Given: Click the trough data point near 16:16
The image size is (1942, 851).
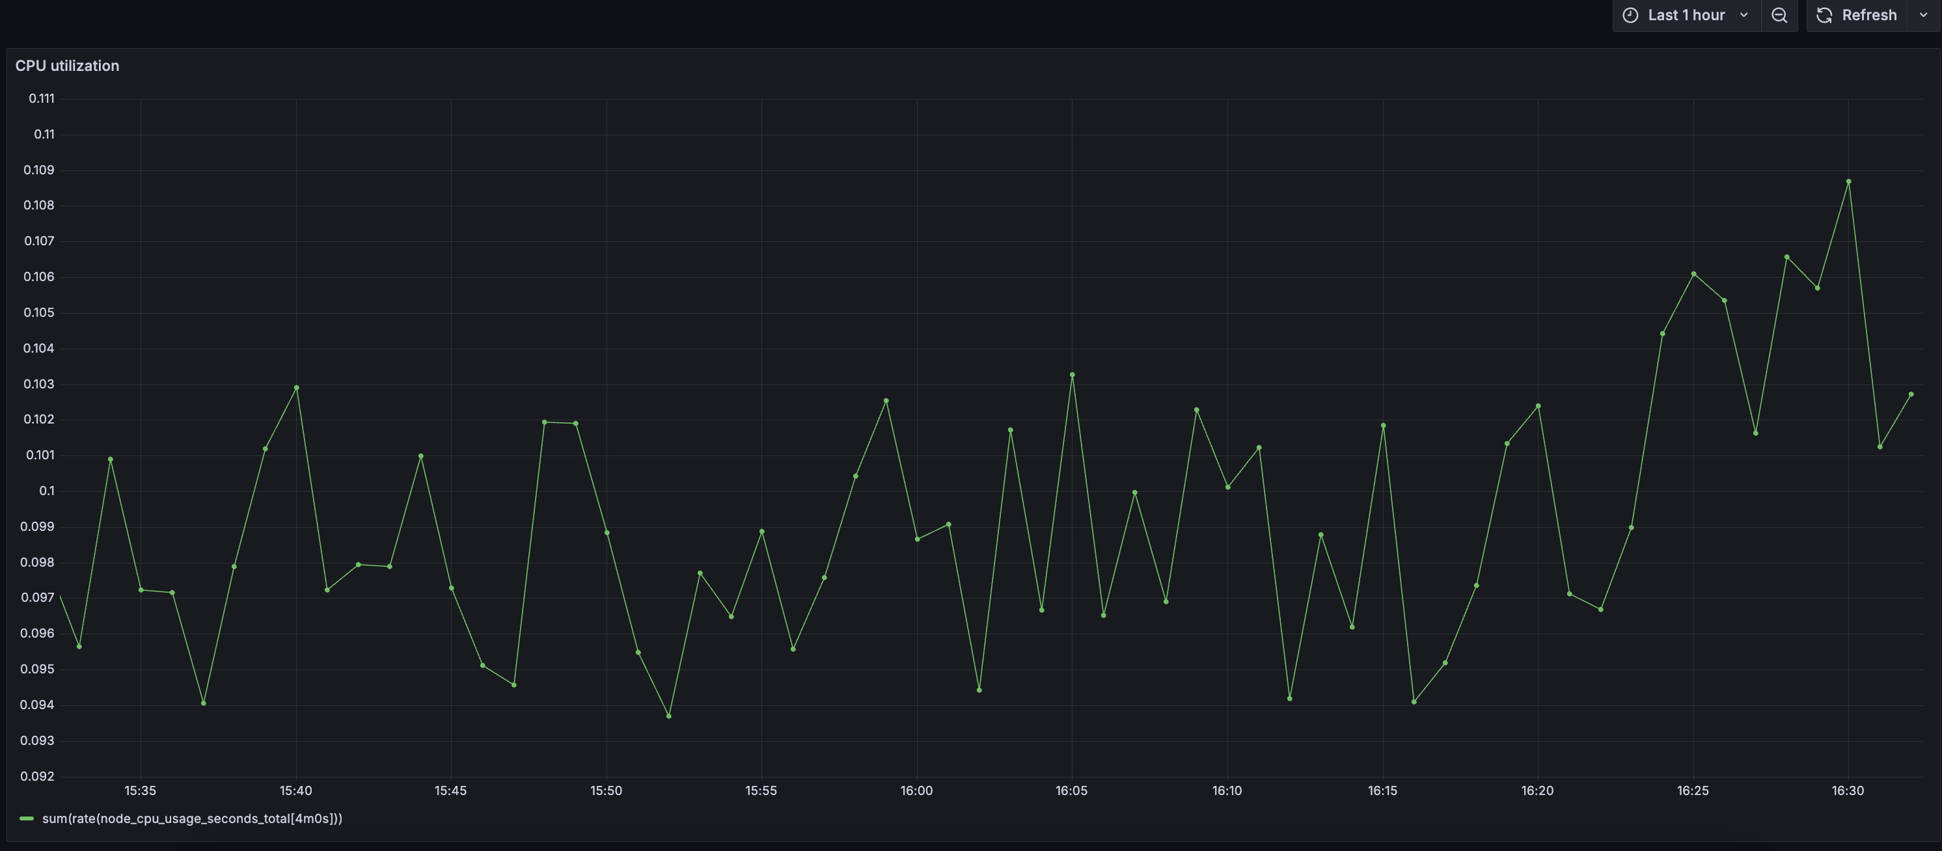Looking at the screenshot, I should coord(1414,701).
